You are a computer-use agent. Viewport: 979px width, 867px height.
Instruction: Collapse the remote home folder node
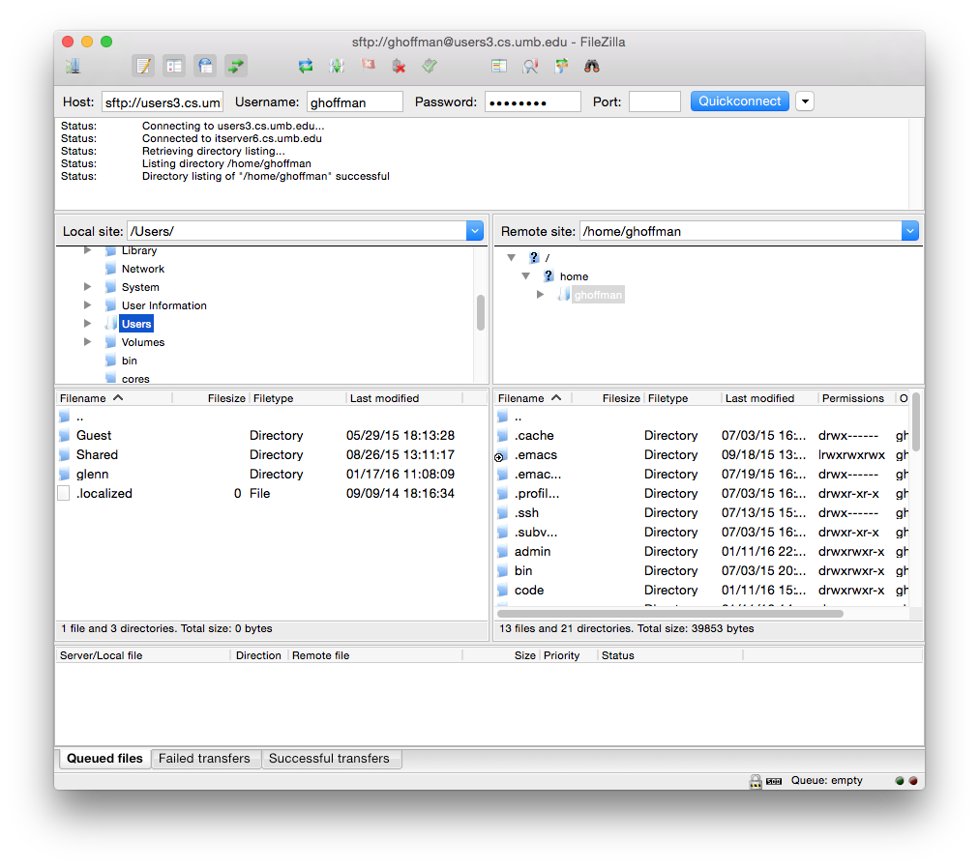click(525, 275)
